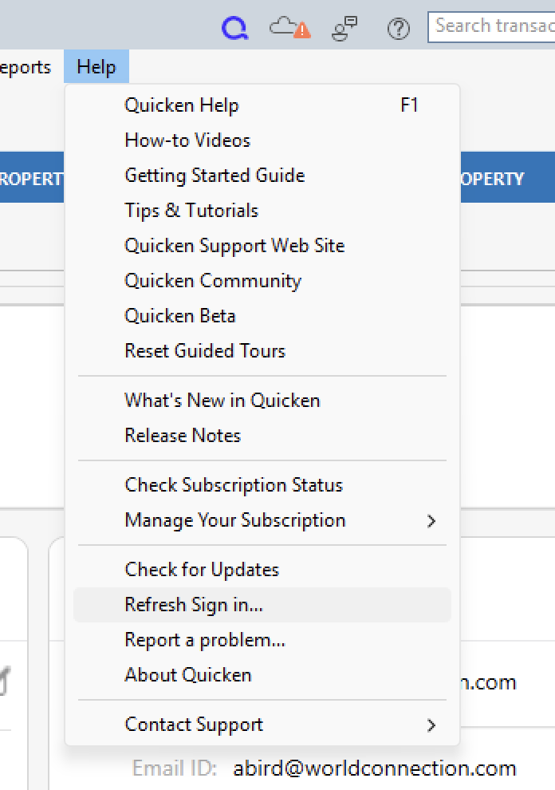Open Quicken Support Web Site
The width and height of the screenshot is (555, 790).
(x=262, y=246)
